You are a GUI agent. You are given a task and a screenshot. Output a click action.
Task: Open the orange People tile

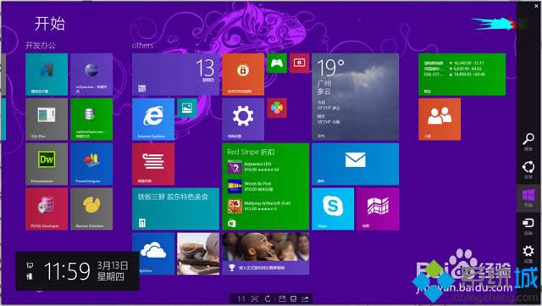(440, 120)
